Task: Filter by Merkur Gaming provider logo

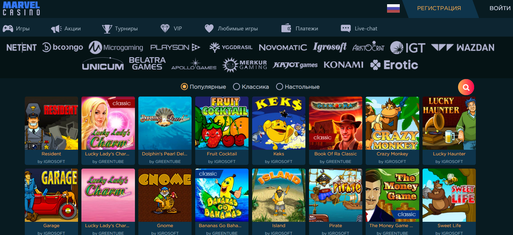Action: tap(245, 65)
